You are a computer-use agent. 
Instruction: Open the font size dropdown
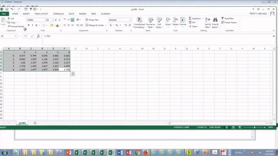52,20
